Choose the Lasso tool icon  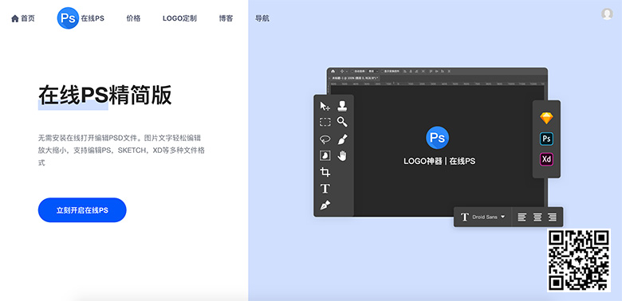point(325,139)
